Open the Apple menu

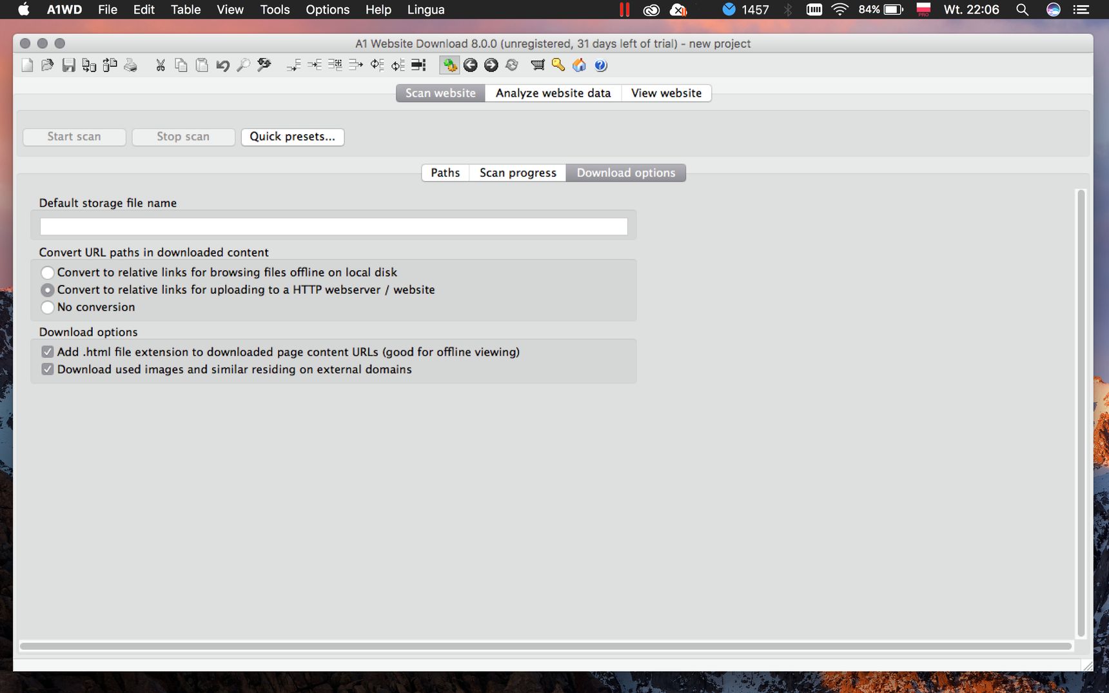pos(23,10)
